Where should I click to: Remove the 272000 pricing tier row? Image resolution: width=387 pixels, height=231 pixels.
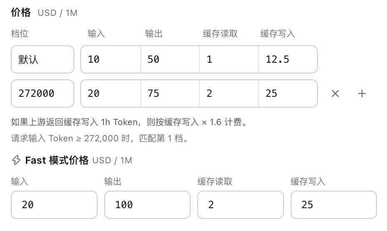point(335,93)
